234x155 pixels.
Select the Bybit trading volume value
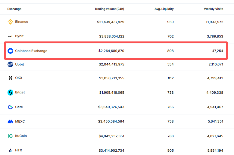[x=111, y=36]
